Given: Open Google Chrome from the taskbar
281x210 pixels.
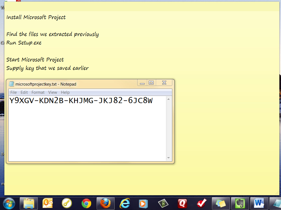Looking at the screenshot, I should click(86, 203).
